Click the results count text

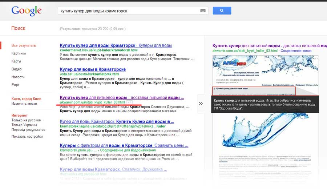(93, 29)
